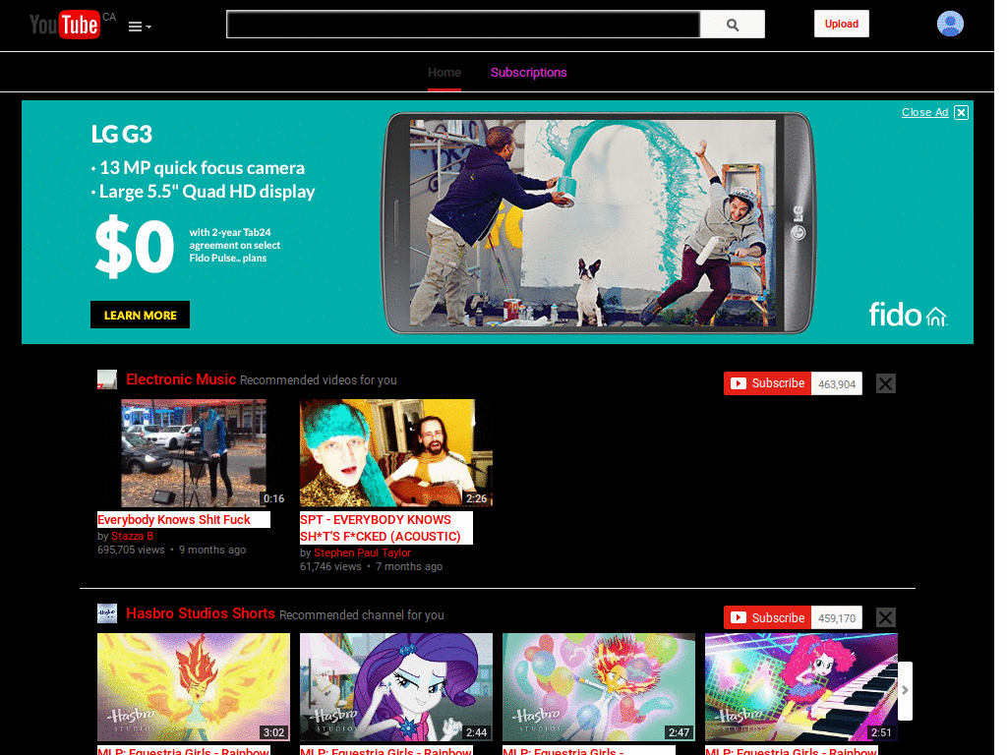The width and height of the screenshot is (1007, 755).
Task: Open the Electronic Music channel avatar
Action: pos(106,379)
